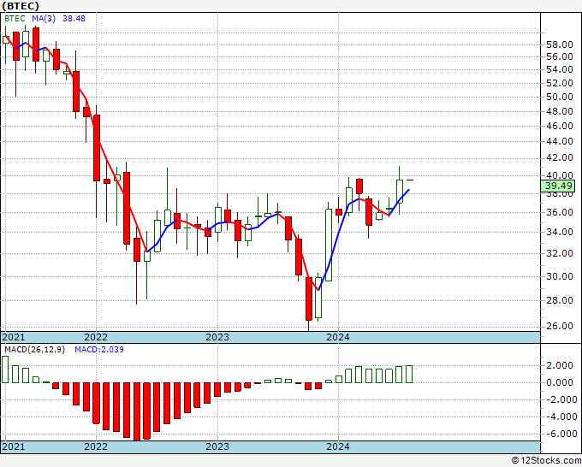Click the 42.00 price axis label

pyautogui.click(x=560, y=157)
